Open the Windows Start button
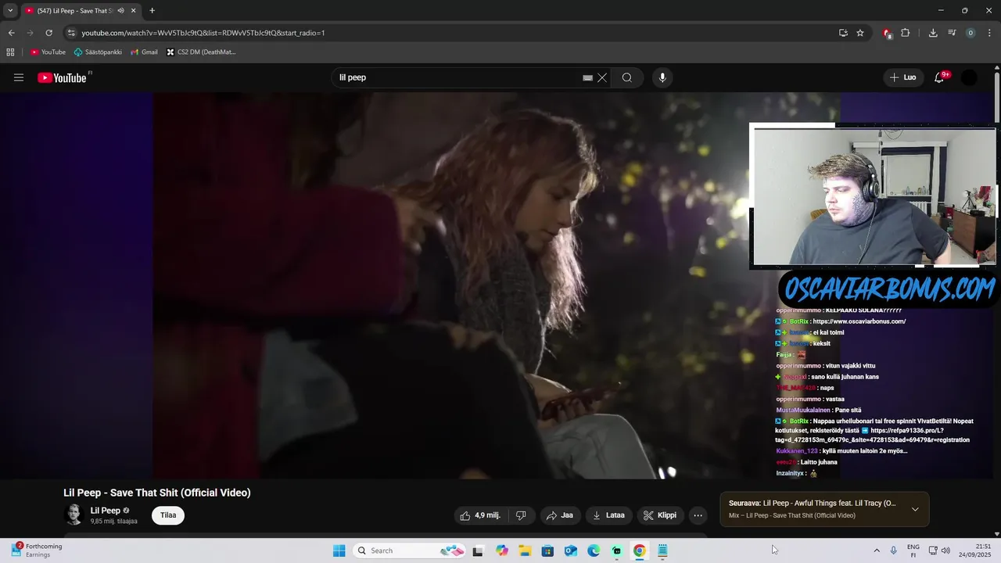This screenshot has width=1001, height=563. click(339, 550)
